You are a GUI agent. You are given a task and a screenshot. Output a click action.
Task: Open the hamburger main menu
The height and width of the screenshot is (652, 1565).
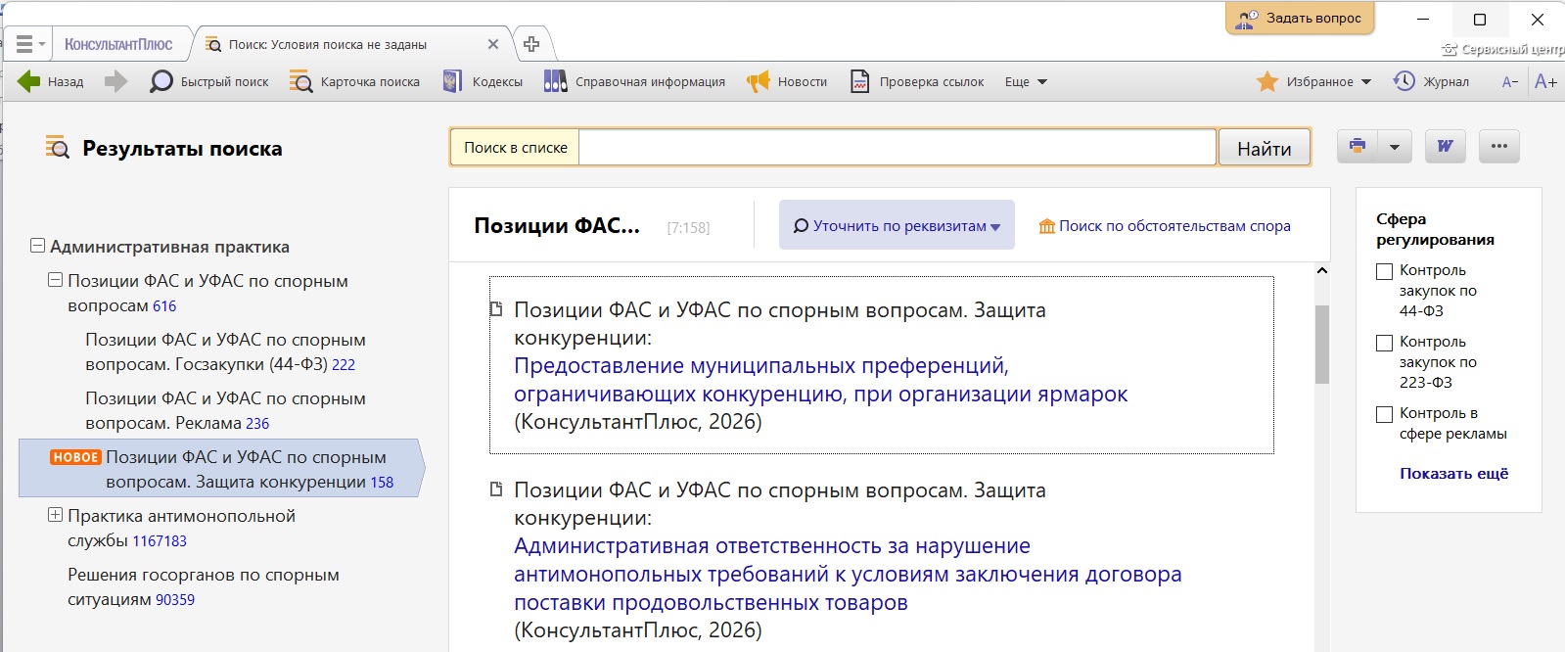click(x=24, y=44)
